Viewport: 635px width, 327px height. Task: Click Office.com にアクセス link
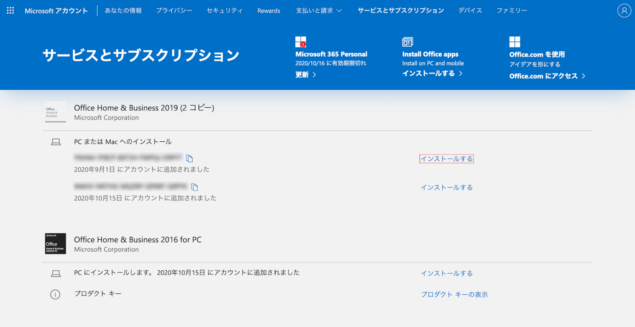pyautogui.click(x=547, y=76)
